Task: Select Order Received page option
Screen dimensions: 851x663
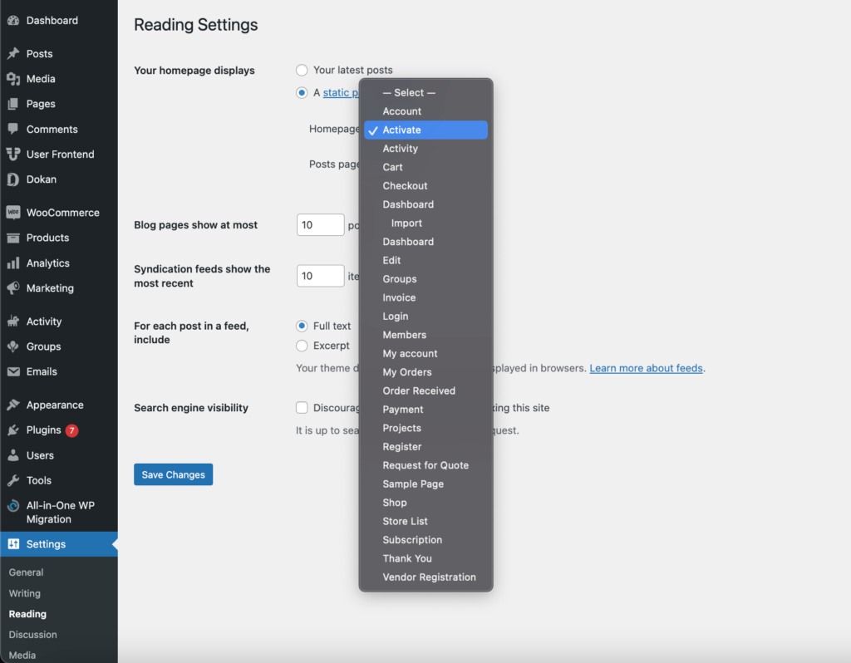Action: click(426, 390)
